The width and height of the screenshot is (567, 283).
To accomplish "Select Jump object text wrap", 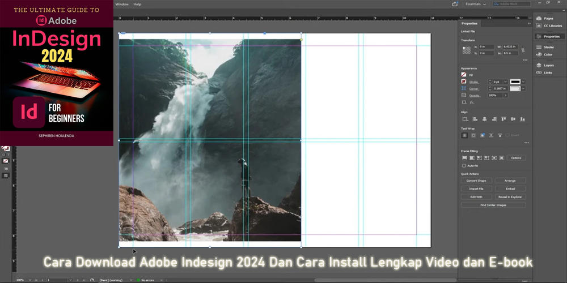I will point(491,135).
